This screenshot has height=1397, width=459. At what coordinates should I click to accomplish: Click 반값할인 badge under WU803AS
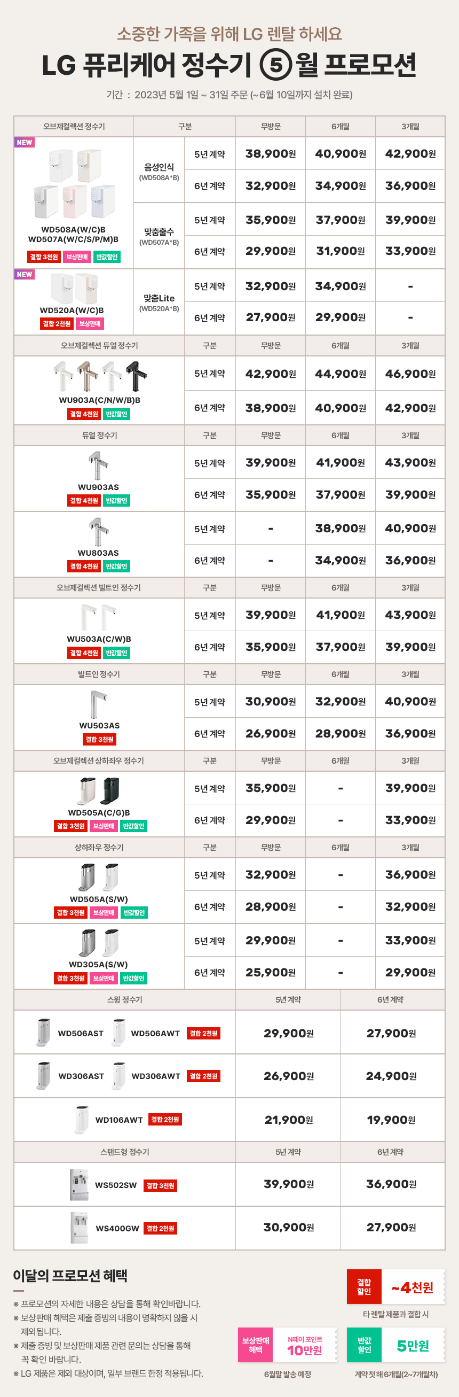point(116,566)
